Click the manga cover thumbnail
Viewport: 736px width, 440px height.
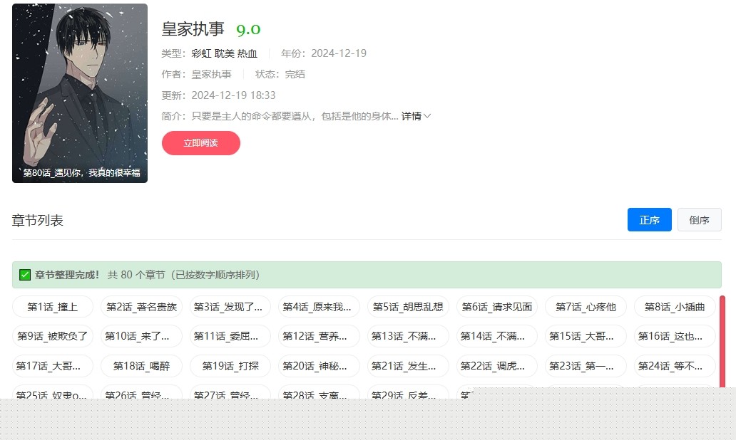point(79,93)
